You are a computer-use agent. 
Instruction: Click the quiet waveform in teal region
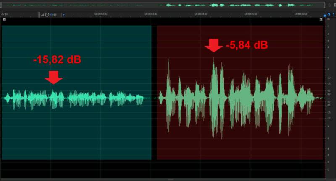tap(76, 99)
